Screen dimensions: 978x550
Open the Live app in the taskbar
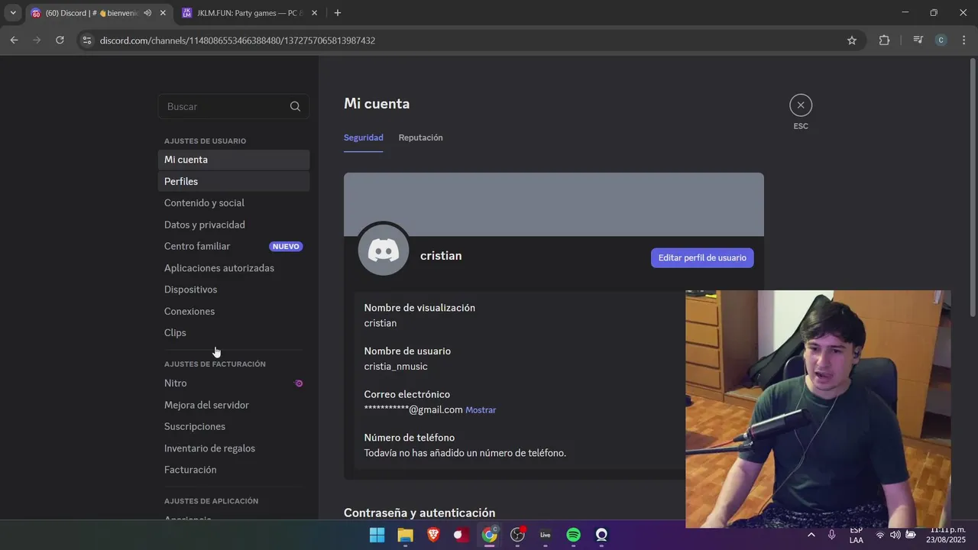click(546, 535)
